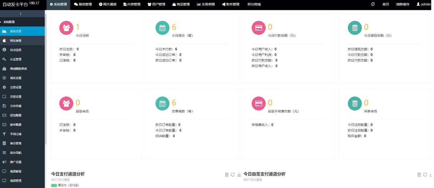The width and height of the screenshot is (434, 188).
Task: Click the list icon beside 前台导航
Action: point(4,153)
